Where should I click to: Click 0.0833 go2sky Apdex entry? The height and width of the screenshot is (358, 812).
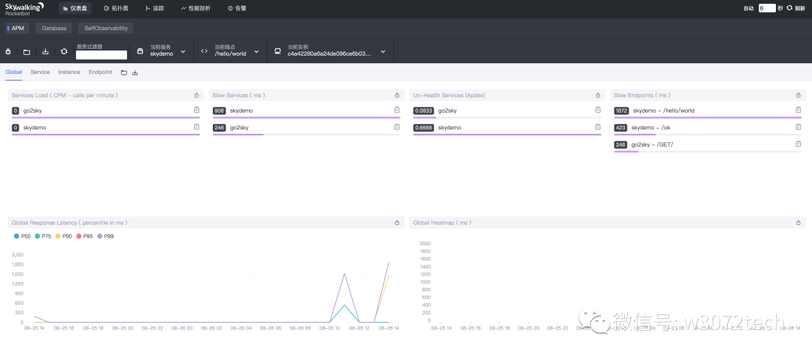(507, 111)
